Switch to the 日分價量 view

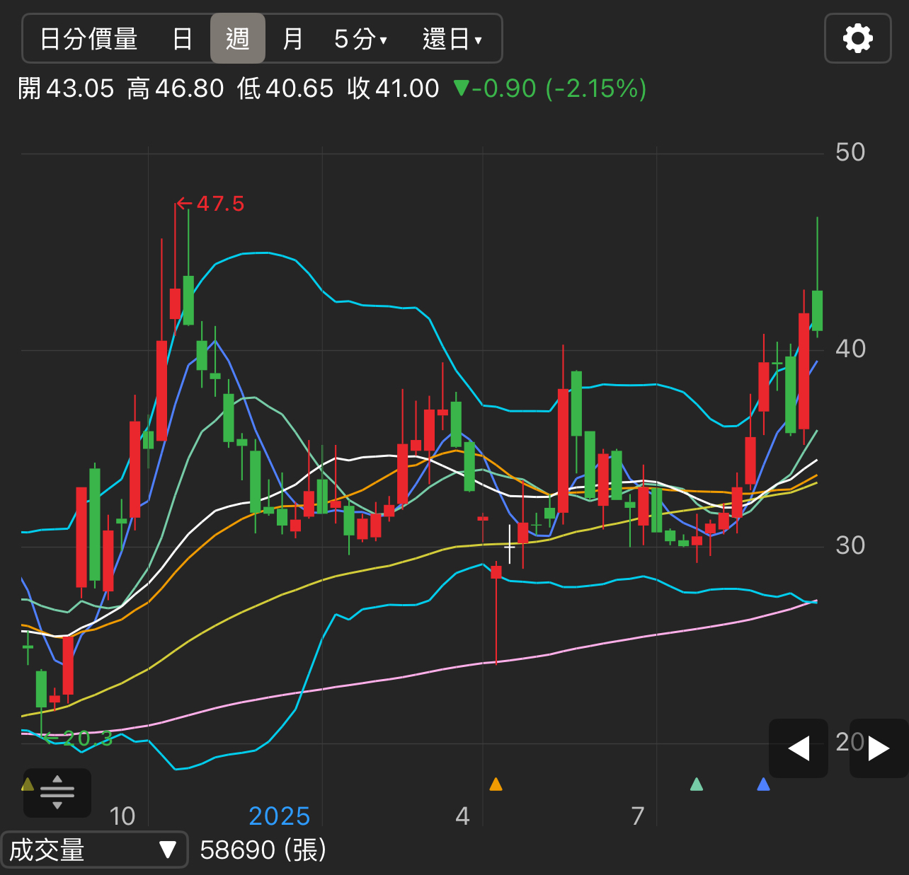click(x=89, y=39)
